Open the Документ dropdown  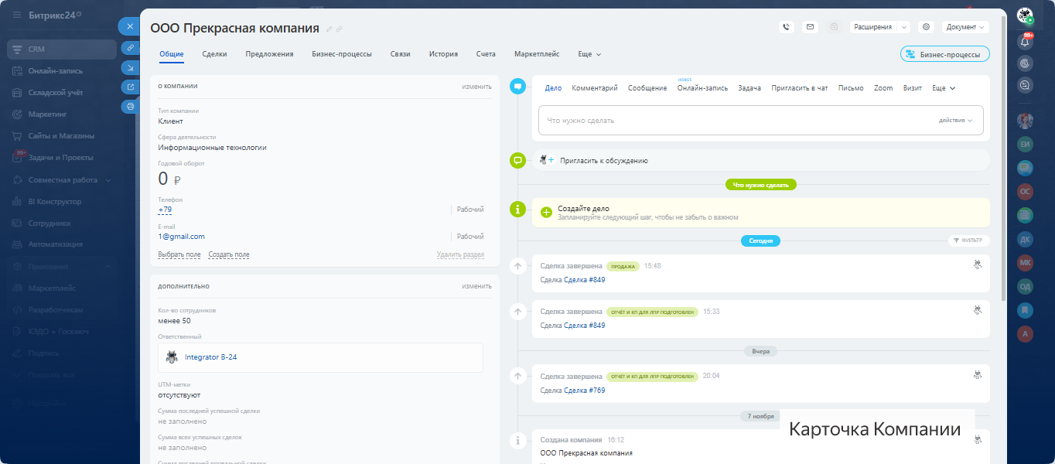[x=965, y=27]
